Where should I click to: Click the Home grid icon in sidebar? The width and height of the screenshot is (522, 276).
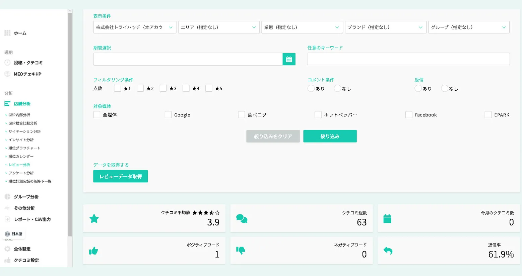point(7,33)
